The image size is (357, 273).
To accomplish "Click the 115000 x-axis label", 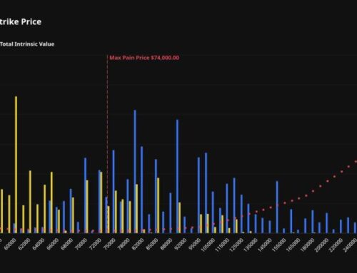I will point(222,244).
